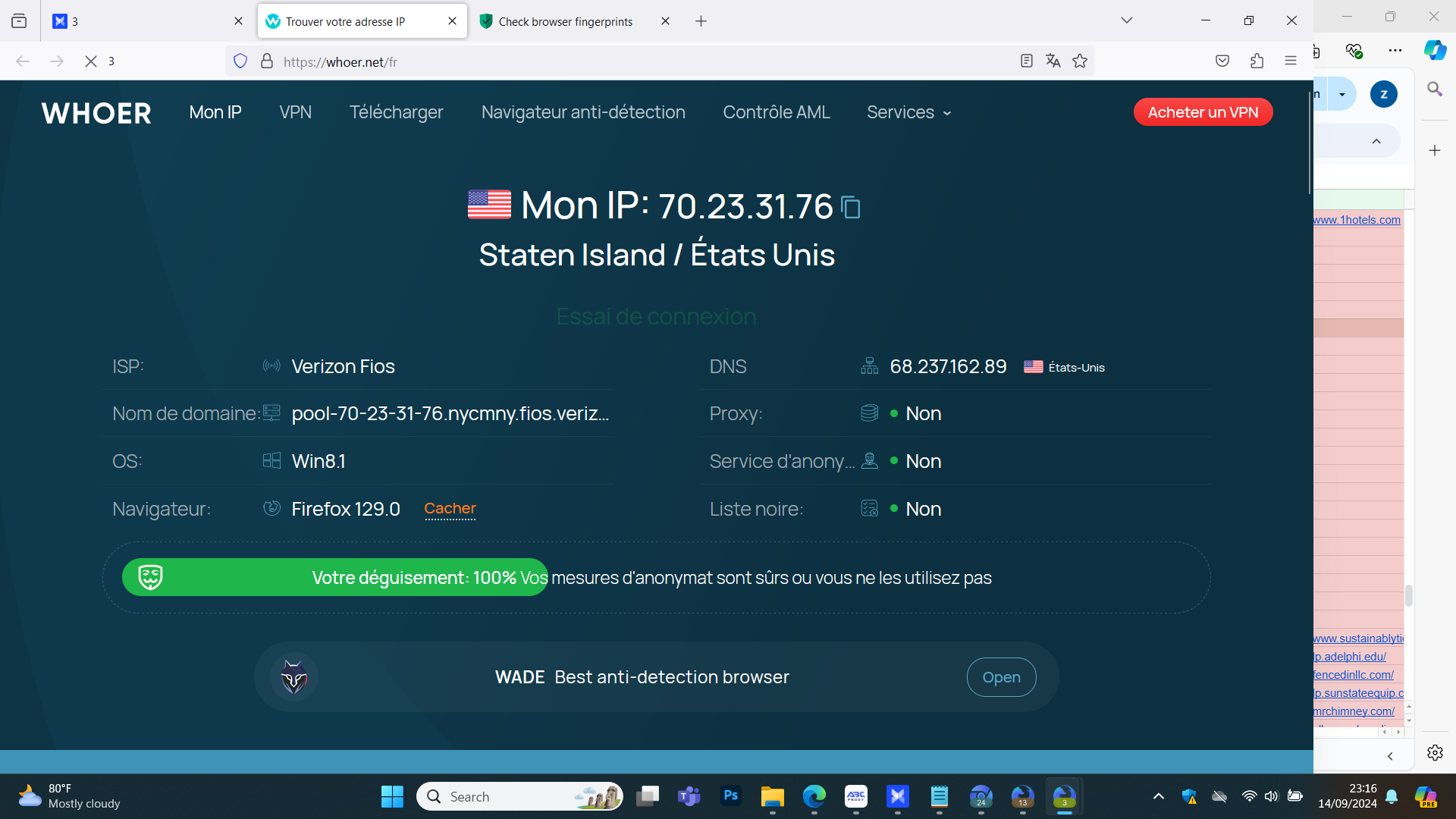The image size is (1456, 819).
Task: Stop page loading with X button
Action: point(91,61)
